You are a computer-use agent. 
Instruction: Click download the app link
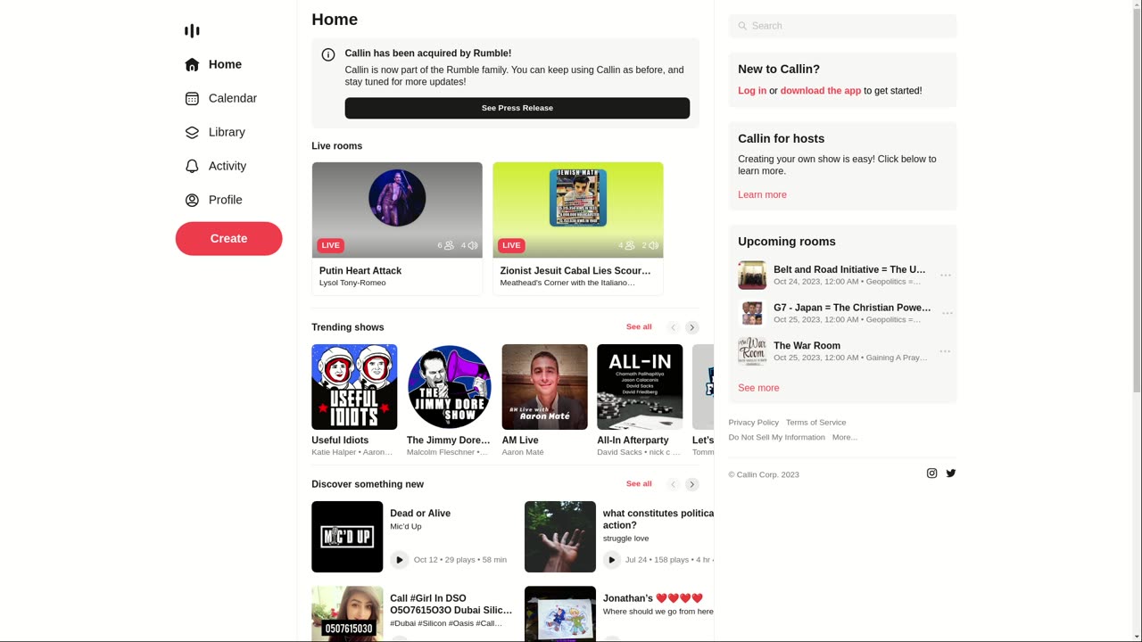point(821,91)
